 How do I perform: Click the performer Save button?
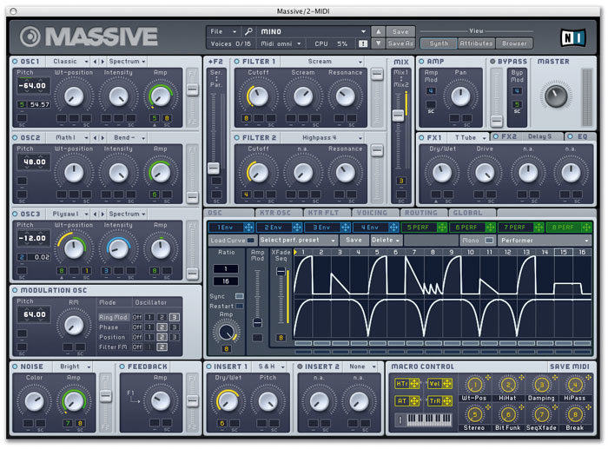click(x=354, y=241)
